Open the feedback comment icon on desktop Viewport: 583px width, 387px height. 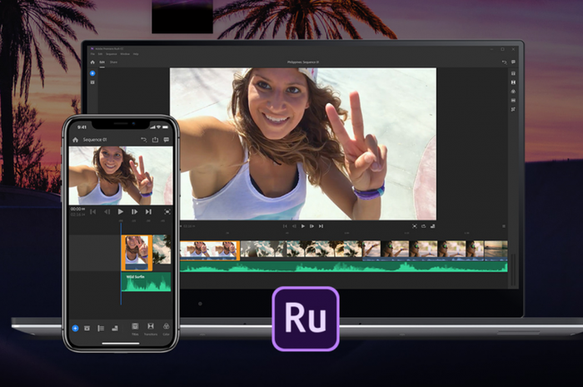(513, 62)
